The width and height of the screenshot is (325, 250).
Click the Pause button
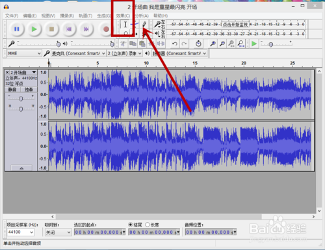(17, 29)
